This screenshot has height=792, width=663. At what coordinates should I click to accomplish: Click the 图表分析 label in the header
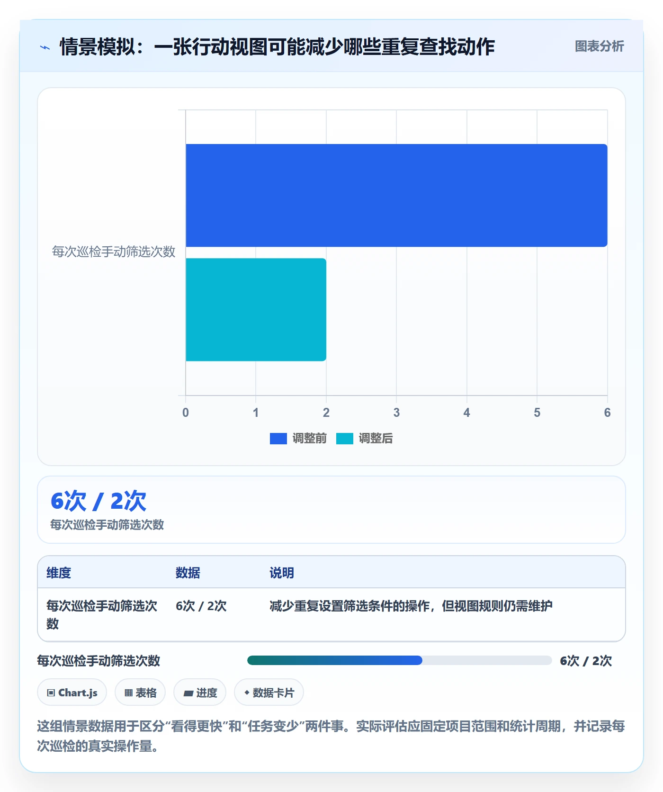click(x=599, y=46)
